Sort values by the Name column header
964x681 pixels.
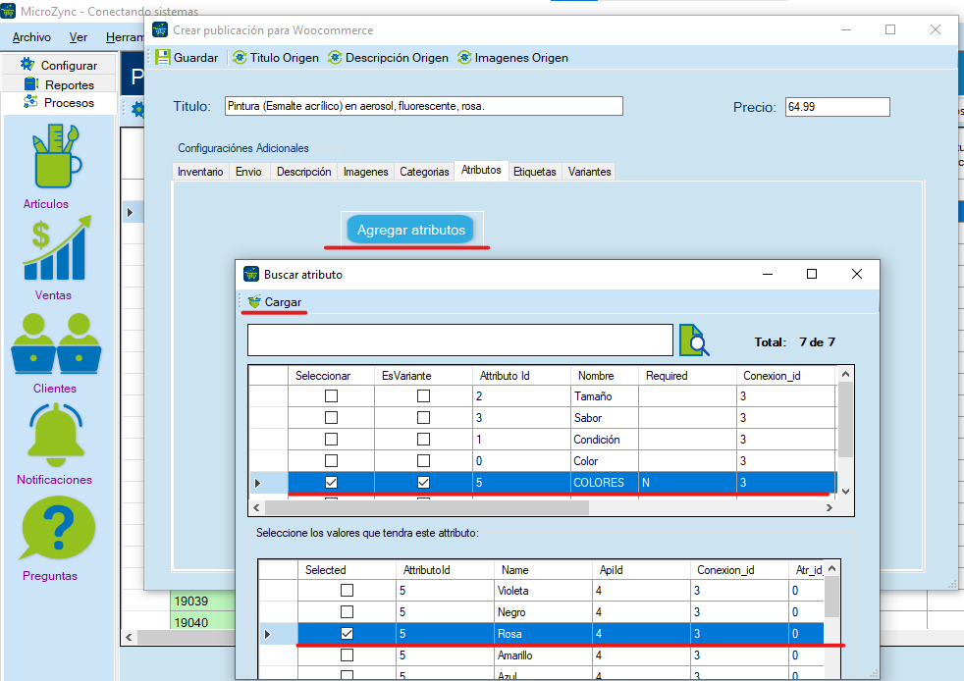point(543,570)
